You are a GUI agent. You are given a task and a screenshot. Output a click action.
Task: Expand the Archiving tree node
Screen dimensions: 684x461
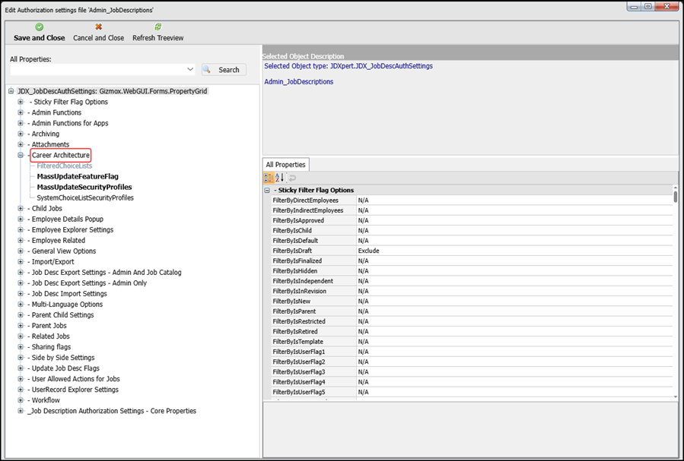pos(21,134)
